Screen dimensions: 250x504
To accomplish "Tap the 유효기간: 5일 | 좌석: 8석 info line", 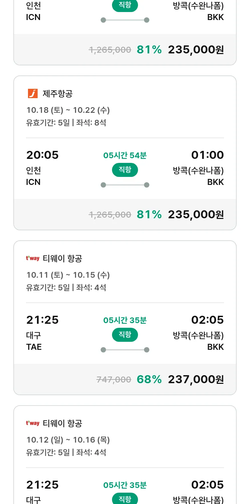I will [x=66, y=122].
